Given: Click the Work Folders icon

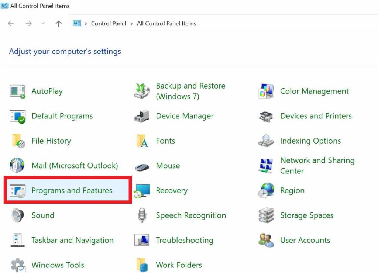Looking at the screenshot, I should 142,265.
